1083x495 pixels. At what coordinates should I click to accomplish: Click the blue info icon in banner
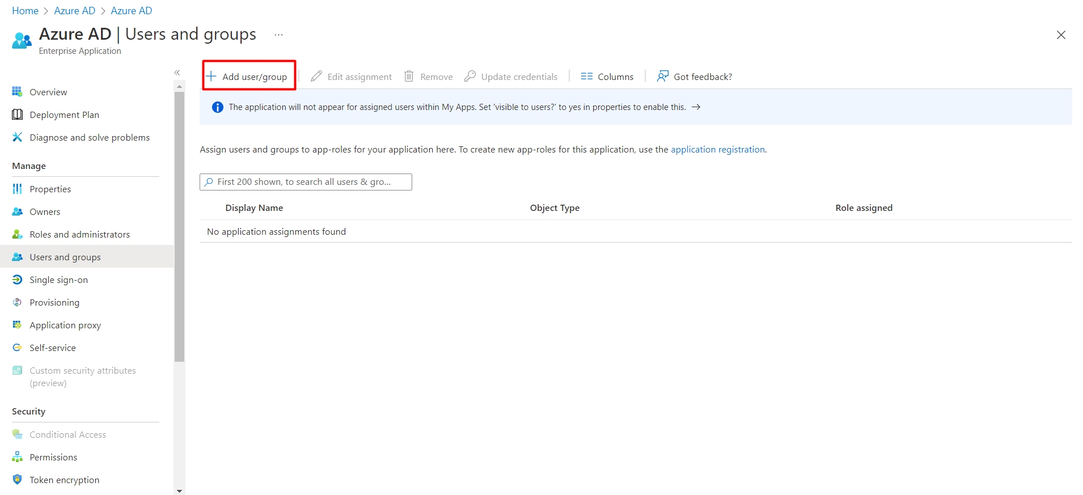tap(217, 107)
